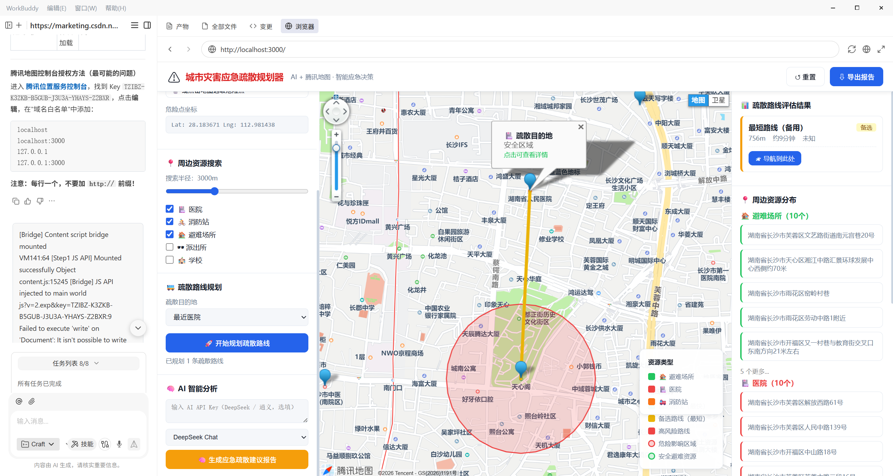Switch map to 卫星 satellite view
Image resolution: width=893 pixels, height=476 pixels.
point(718,100)
